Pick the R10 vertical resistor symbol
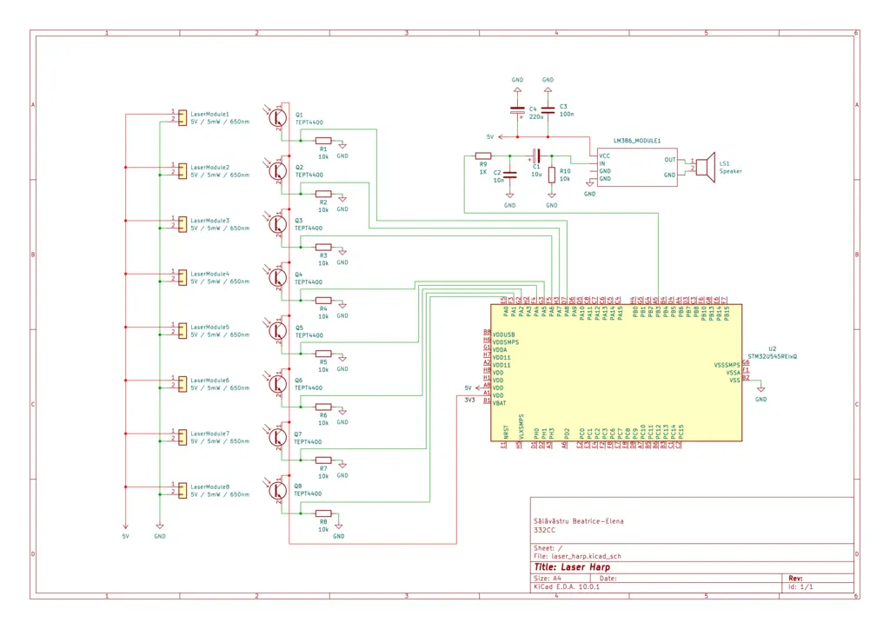The image size is (890, 629). click(552, 175)
